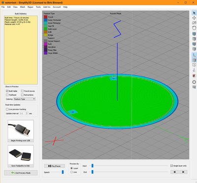197x183 pixels.
Task: Toggle the coordinate axes display icon
Action: pyautogui.click(x=194, y=55)
